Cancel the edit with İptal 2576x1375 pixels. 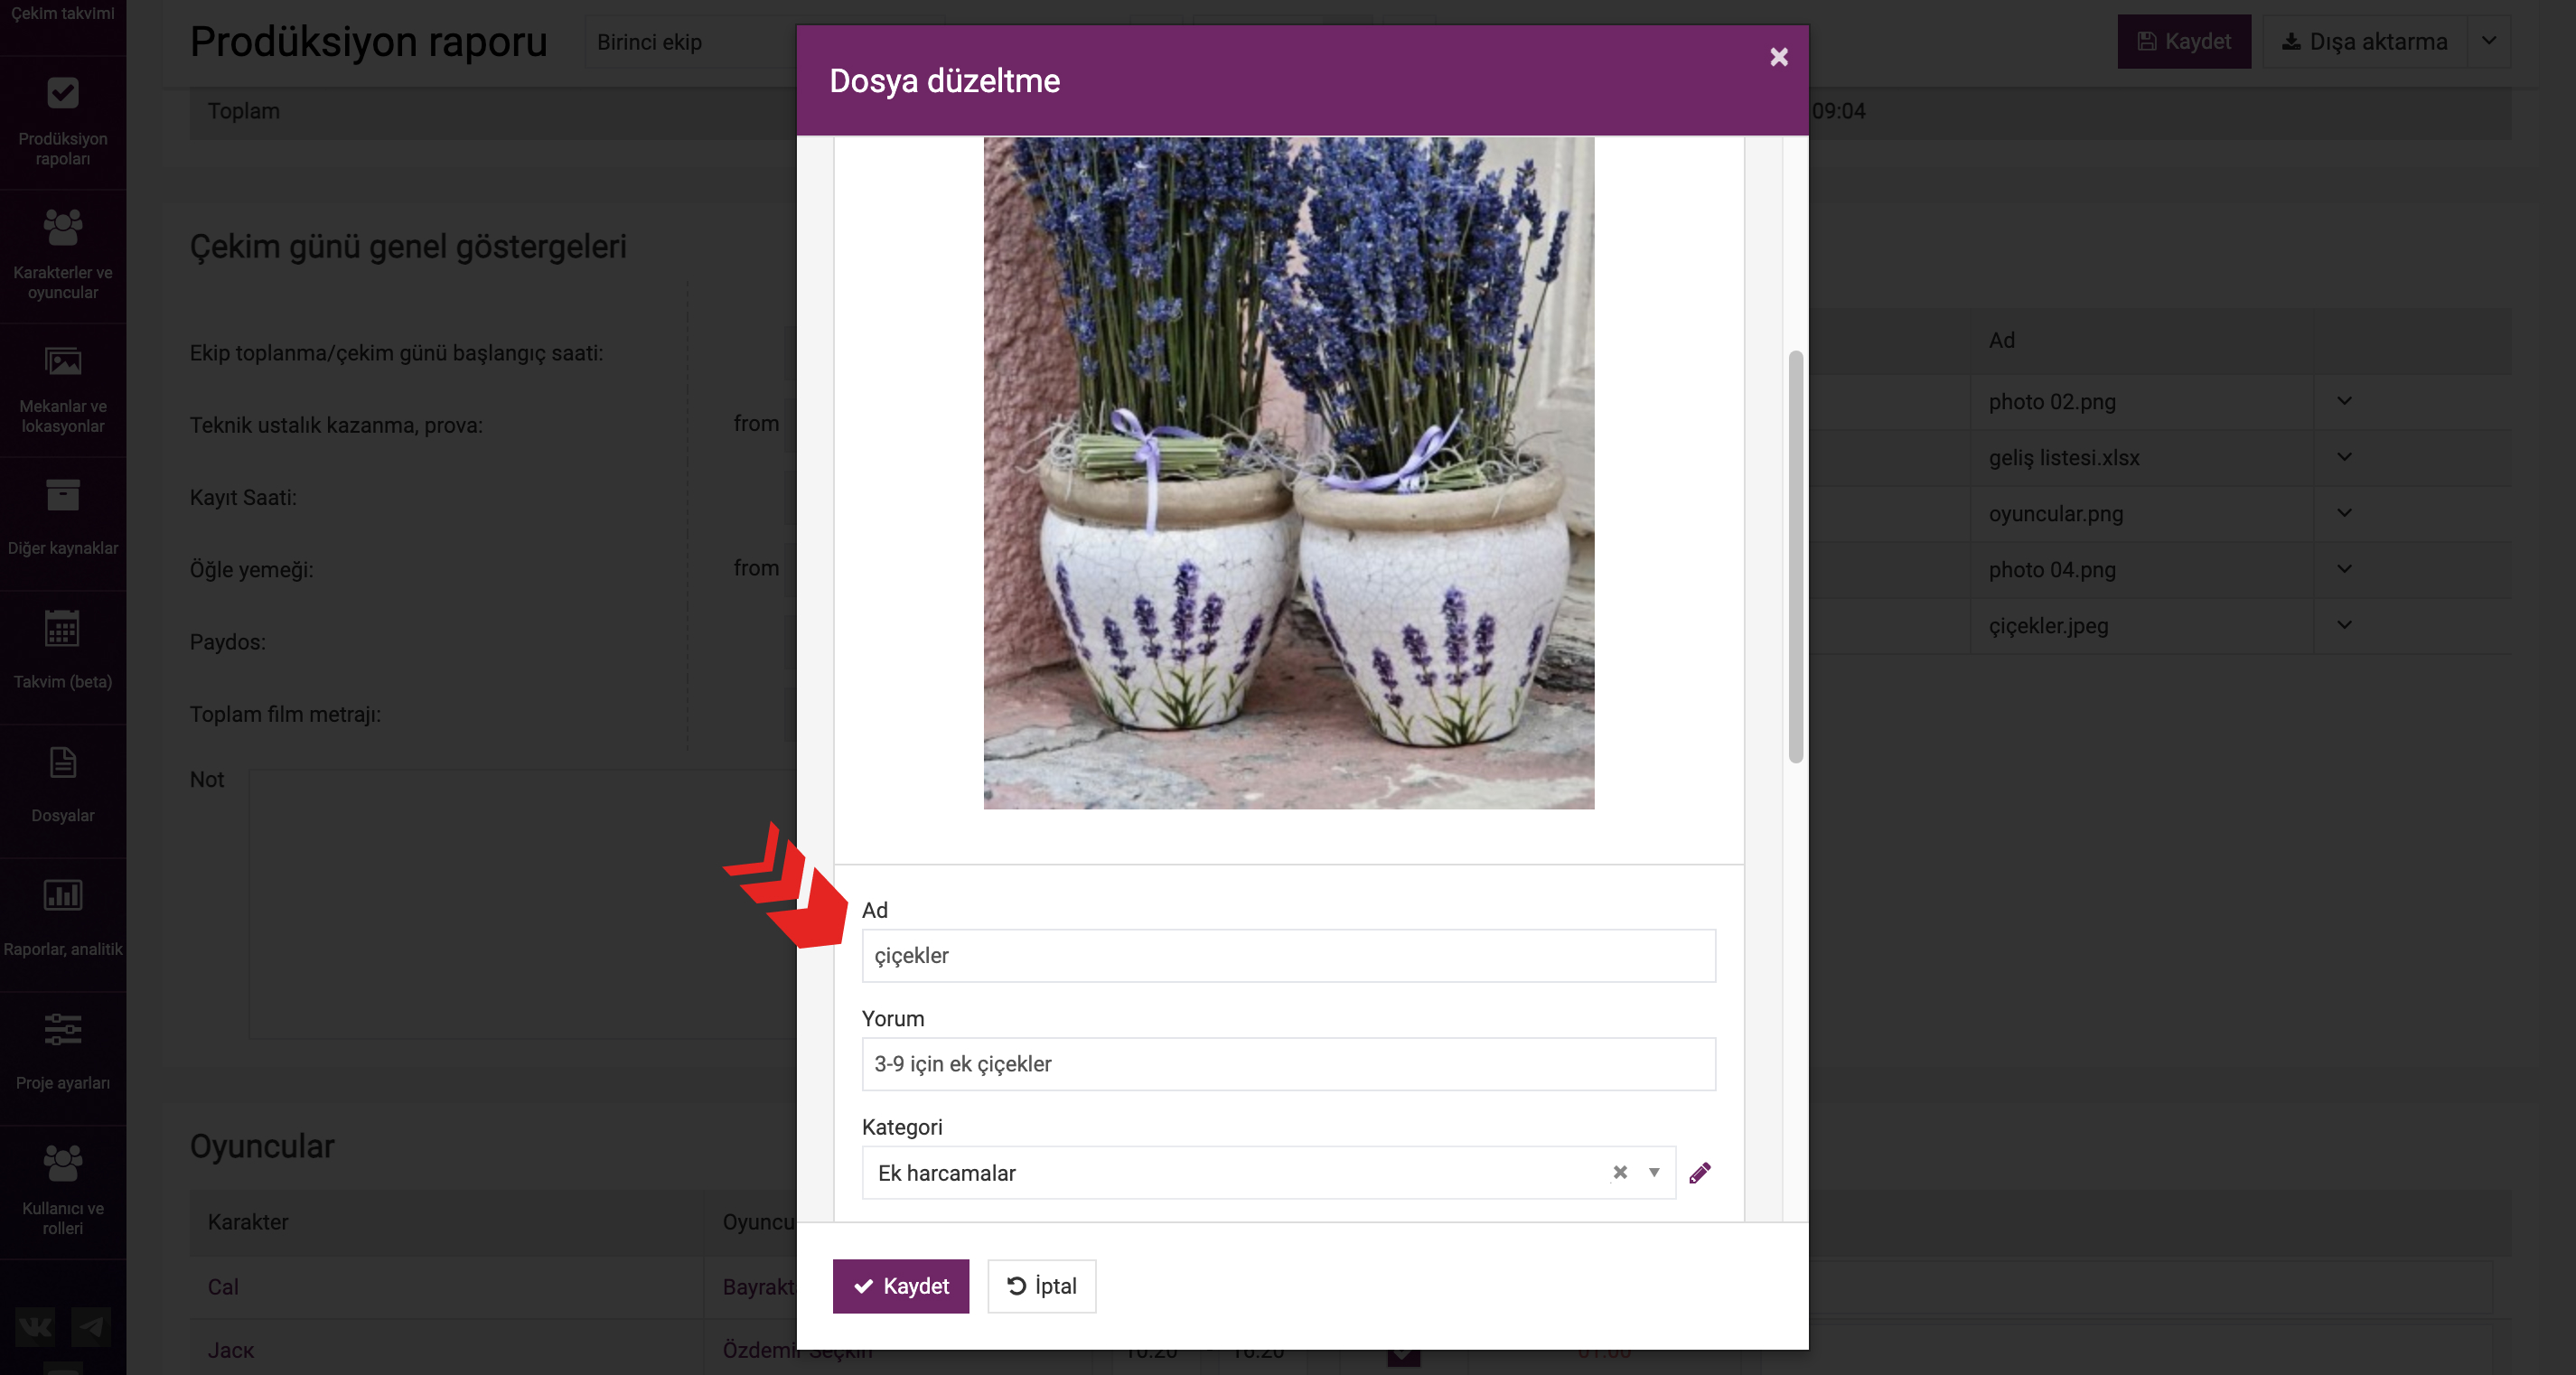click(1041, 1286)
